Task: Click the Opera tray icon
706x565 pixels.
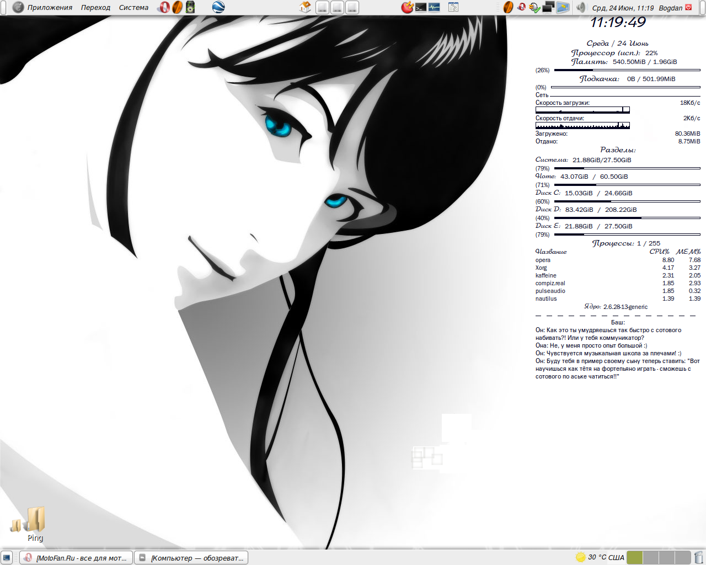Action: (x=521, y=7)
